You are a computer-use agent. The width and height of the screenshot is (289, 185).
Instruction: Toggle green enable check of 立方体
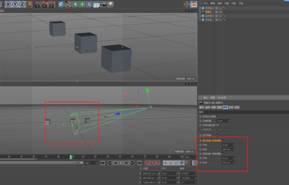pyautogui.click(x=221, y=20)
